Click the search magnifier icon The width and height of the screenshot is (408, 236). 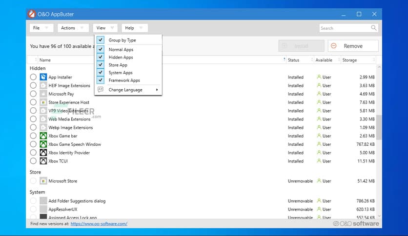click(x=374, y=28)
